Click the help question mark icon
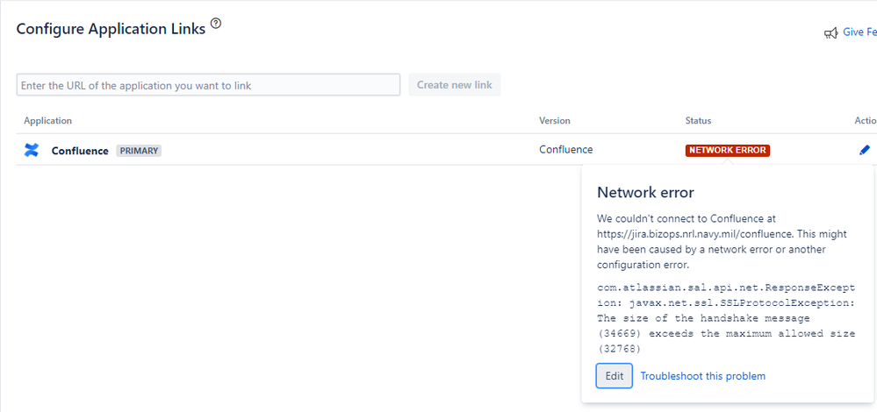The width and height of the screenshot is (877, 412). [x=216, y=24]
